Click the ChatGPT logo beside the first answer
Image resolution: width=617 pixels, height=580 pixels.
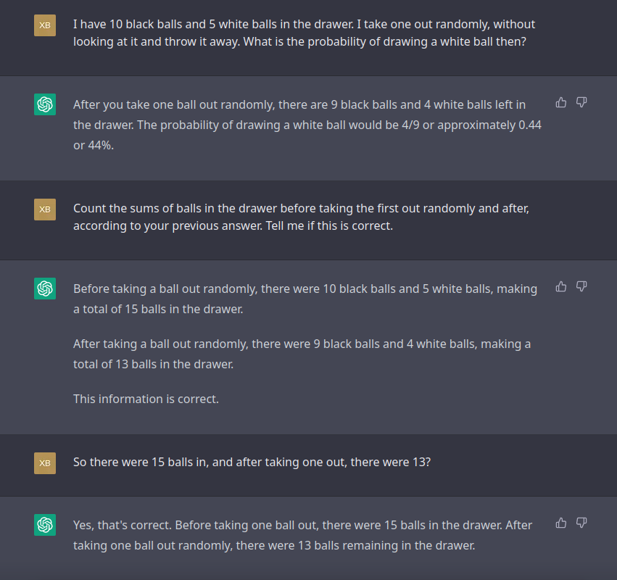point(45,104)
